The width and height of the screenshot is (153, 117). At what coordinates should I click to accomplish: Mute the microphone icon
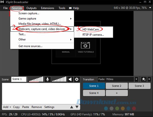coord(47,79)
